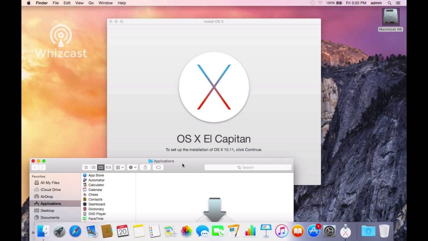Launch Launchpad rocket icon in Dock
The height and width of the screenshot is (241, 428).
(x=59, y=231)
